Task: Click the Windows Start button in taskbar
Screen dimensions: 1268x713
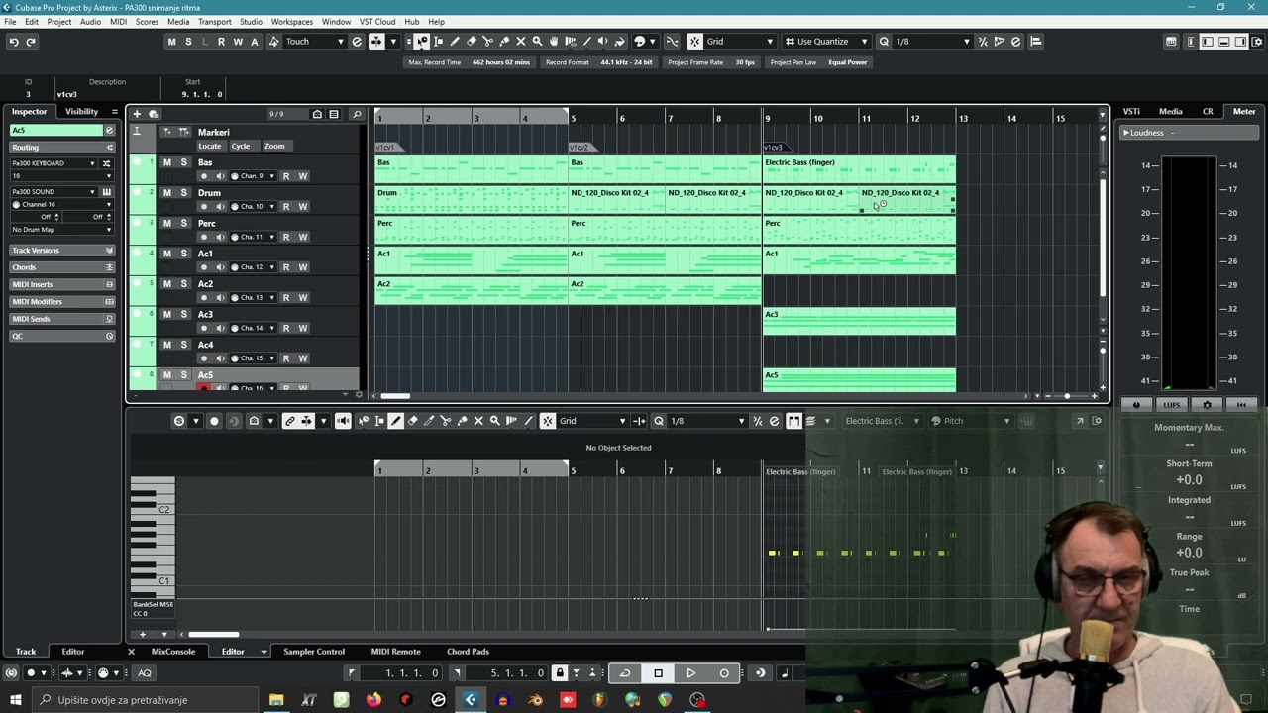Action: [x=15, y=700]
